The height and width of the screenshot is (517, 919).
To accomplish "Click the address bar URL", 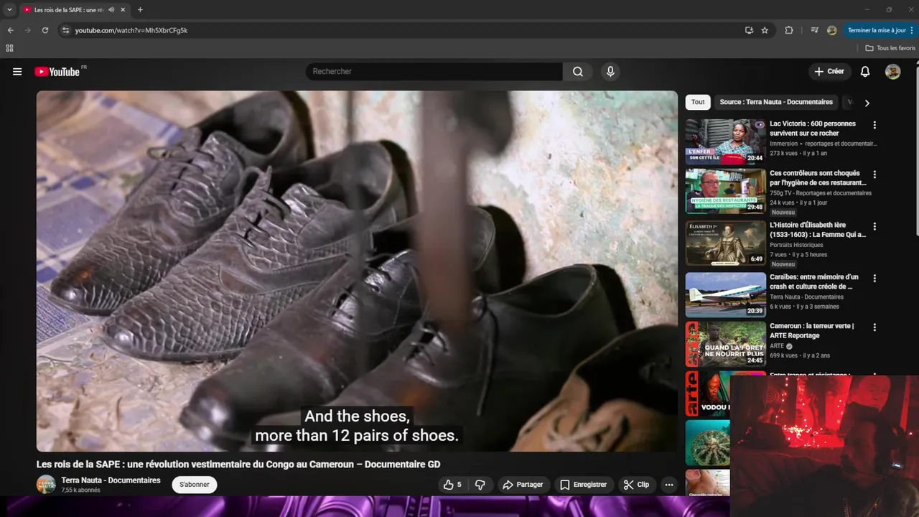I will coord(131,30).
